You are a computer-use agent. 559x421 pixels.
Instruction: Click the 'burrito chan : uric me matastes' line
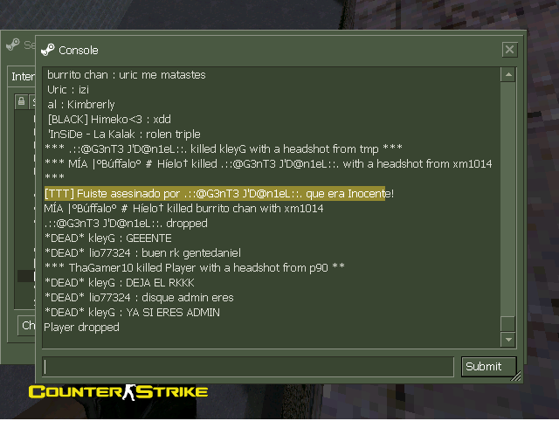pyautogui.click(x=127, y=75)
